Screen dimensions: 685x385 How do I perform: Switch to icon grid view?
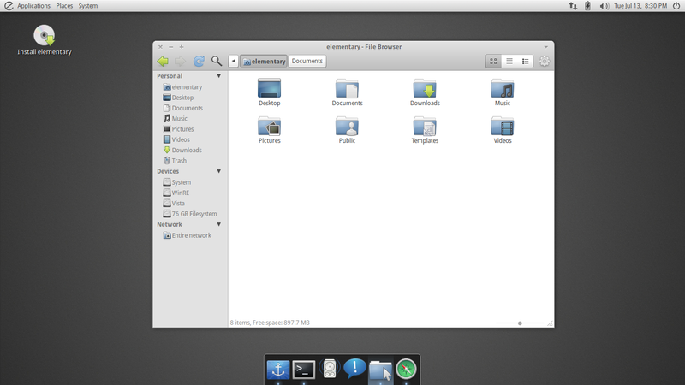[494, 62]
